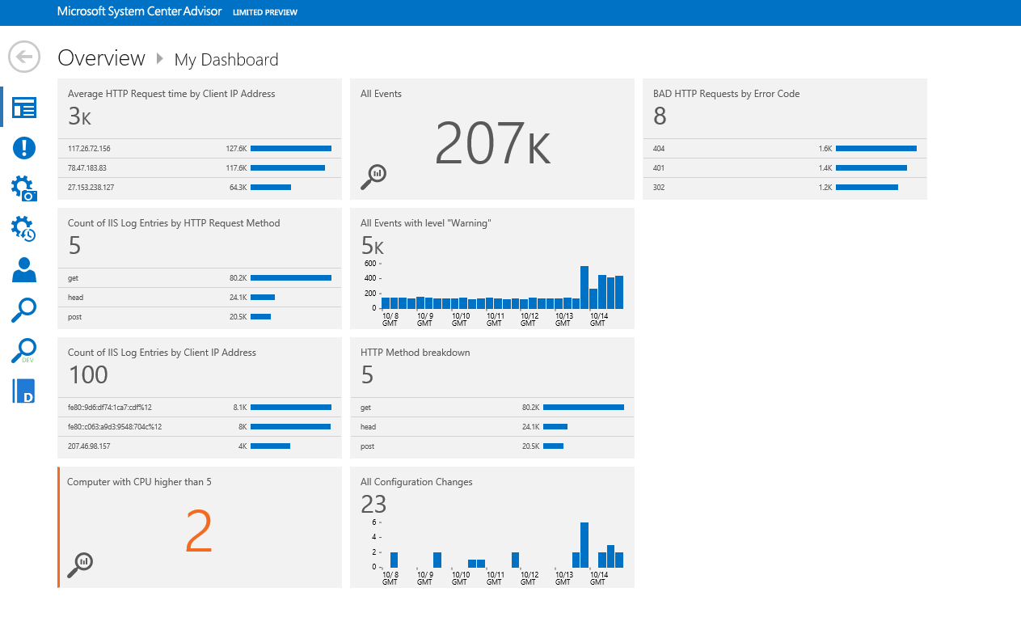Open the alerts exclamation sidebar icon
The image size is (1021, 630).
click(x=24, y=148)
